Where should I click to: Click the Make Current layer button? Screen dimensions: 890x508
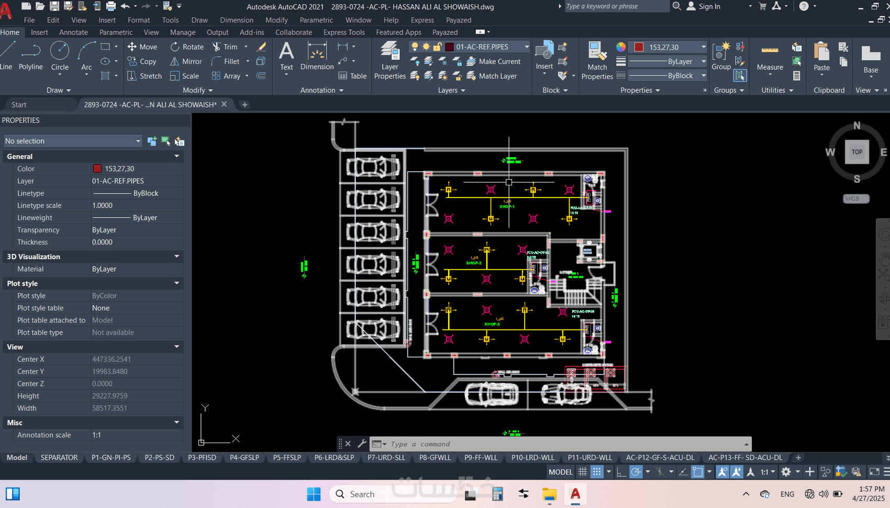click(494, 61)
